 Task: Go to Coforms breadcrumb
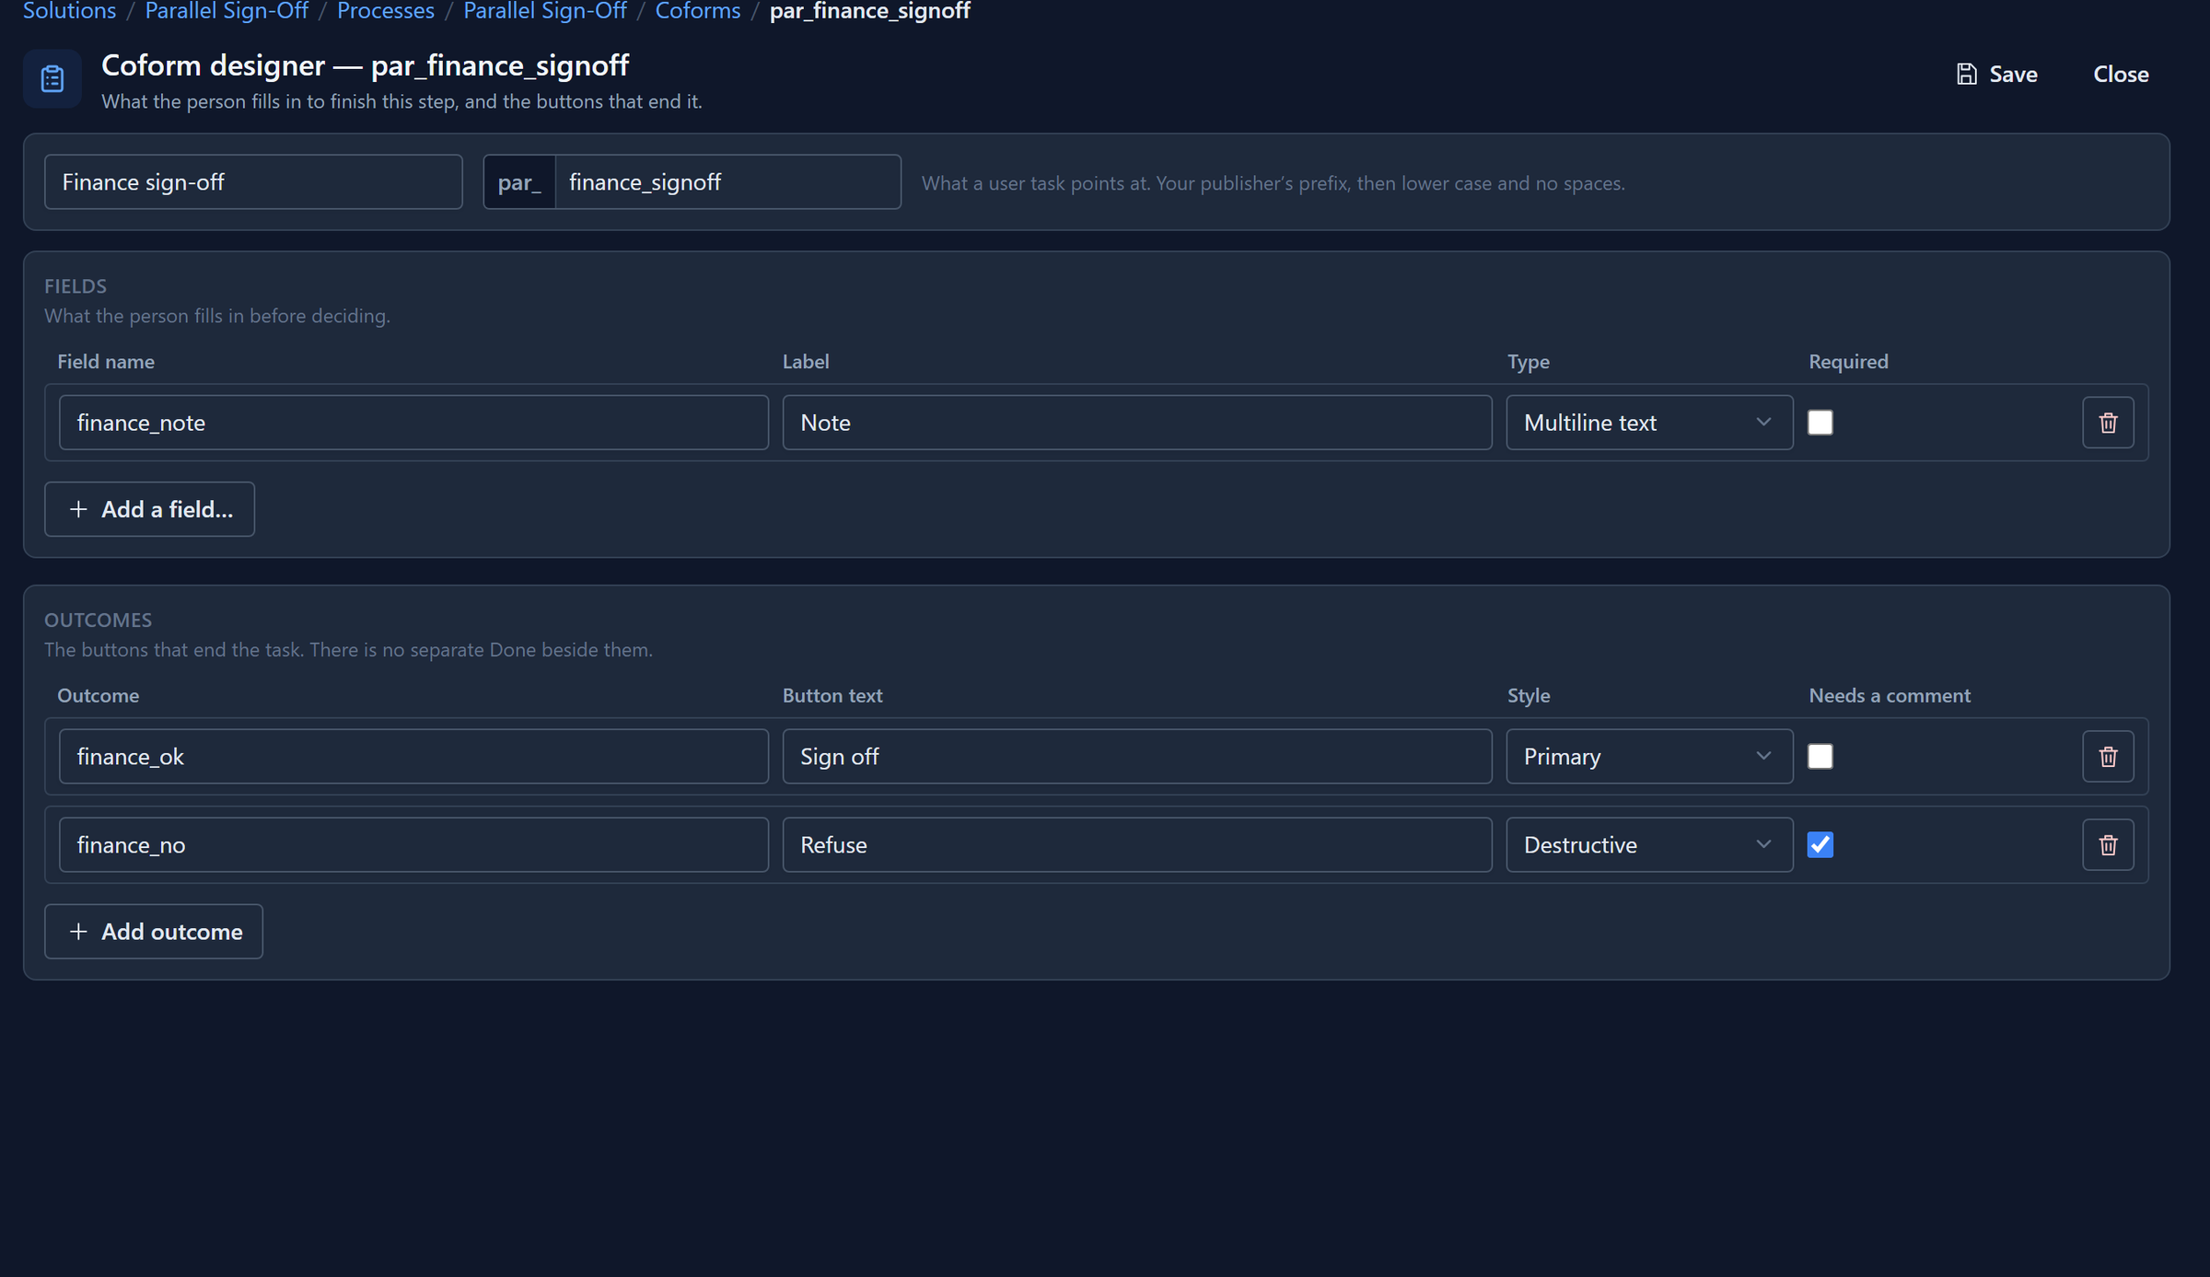[x=698, y=11]
